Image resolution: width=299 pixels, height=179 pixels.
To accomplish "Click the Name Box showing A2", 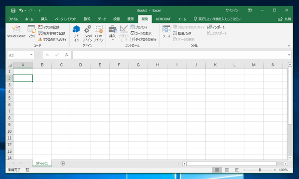I will 18,55.
